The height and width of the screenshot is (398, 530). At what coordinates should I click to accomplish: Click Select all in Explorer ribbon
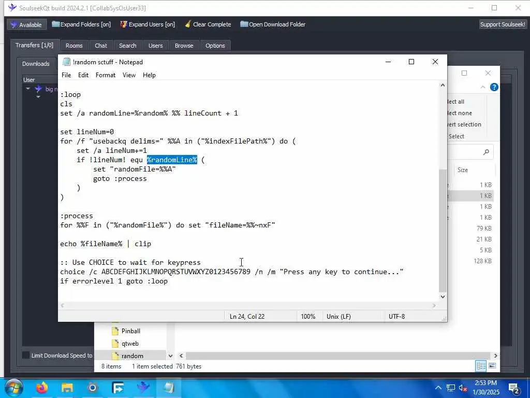coord(455,102)
